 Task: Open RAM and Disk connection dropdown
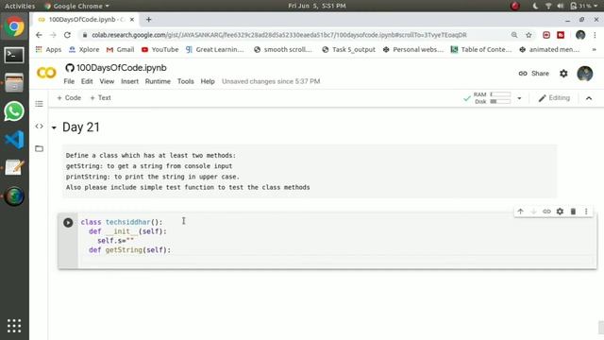coord(519,98)
